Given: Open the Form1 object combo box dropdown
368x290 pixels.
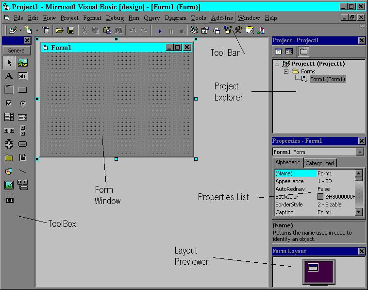Looking at the screenshot, I should [x=360, y=152].
